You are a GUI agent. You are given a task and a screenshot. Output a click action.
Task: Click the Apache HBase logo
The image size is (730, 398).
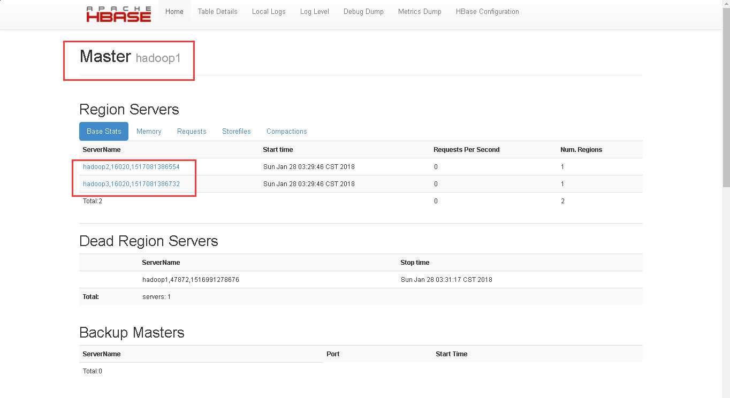coord(119,14)
